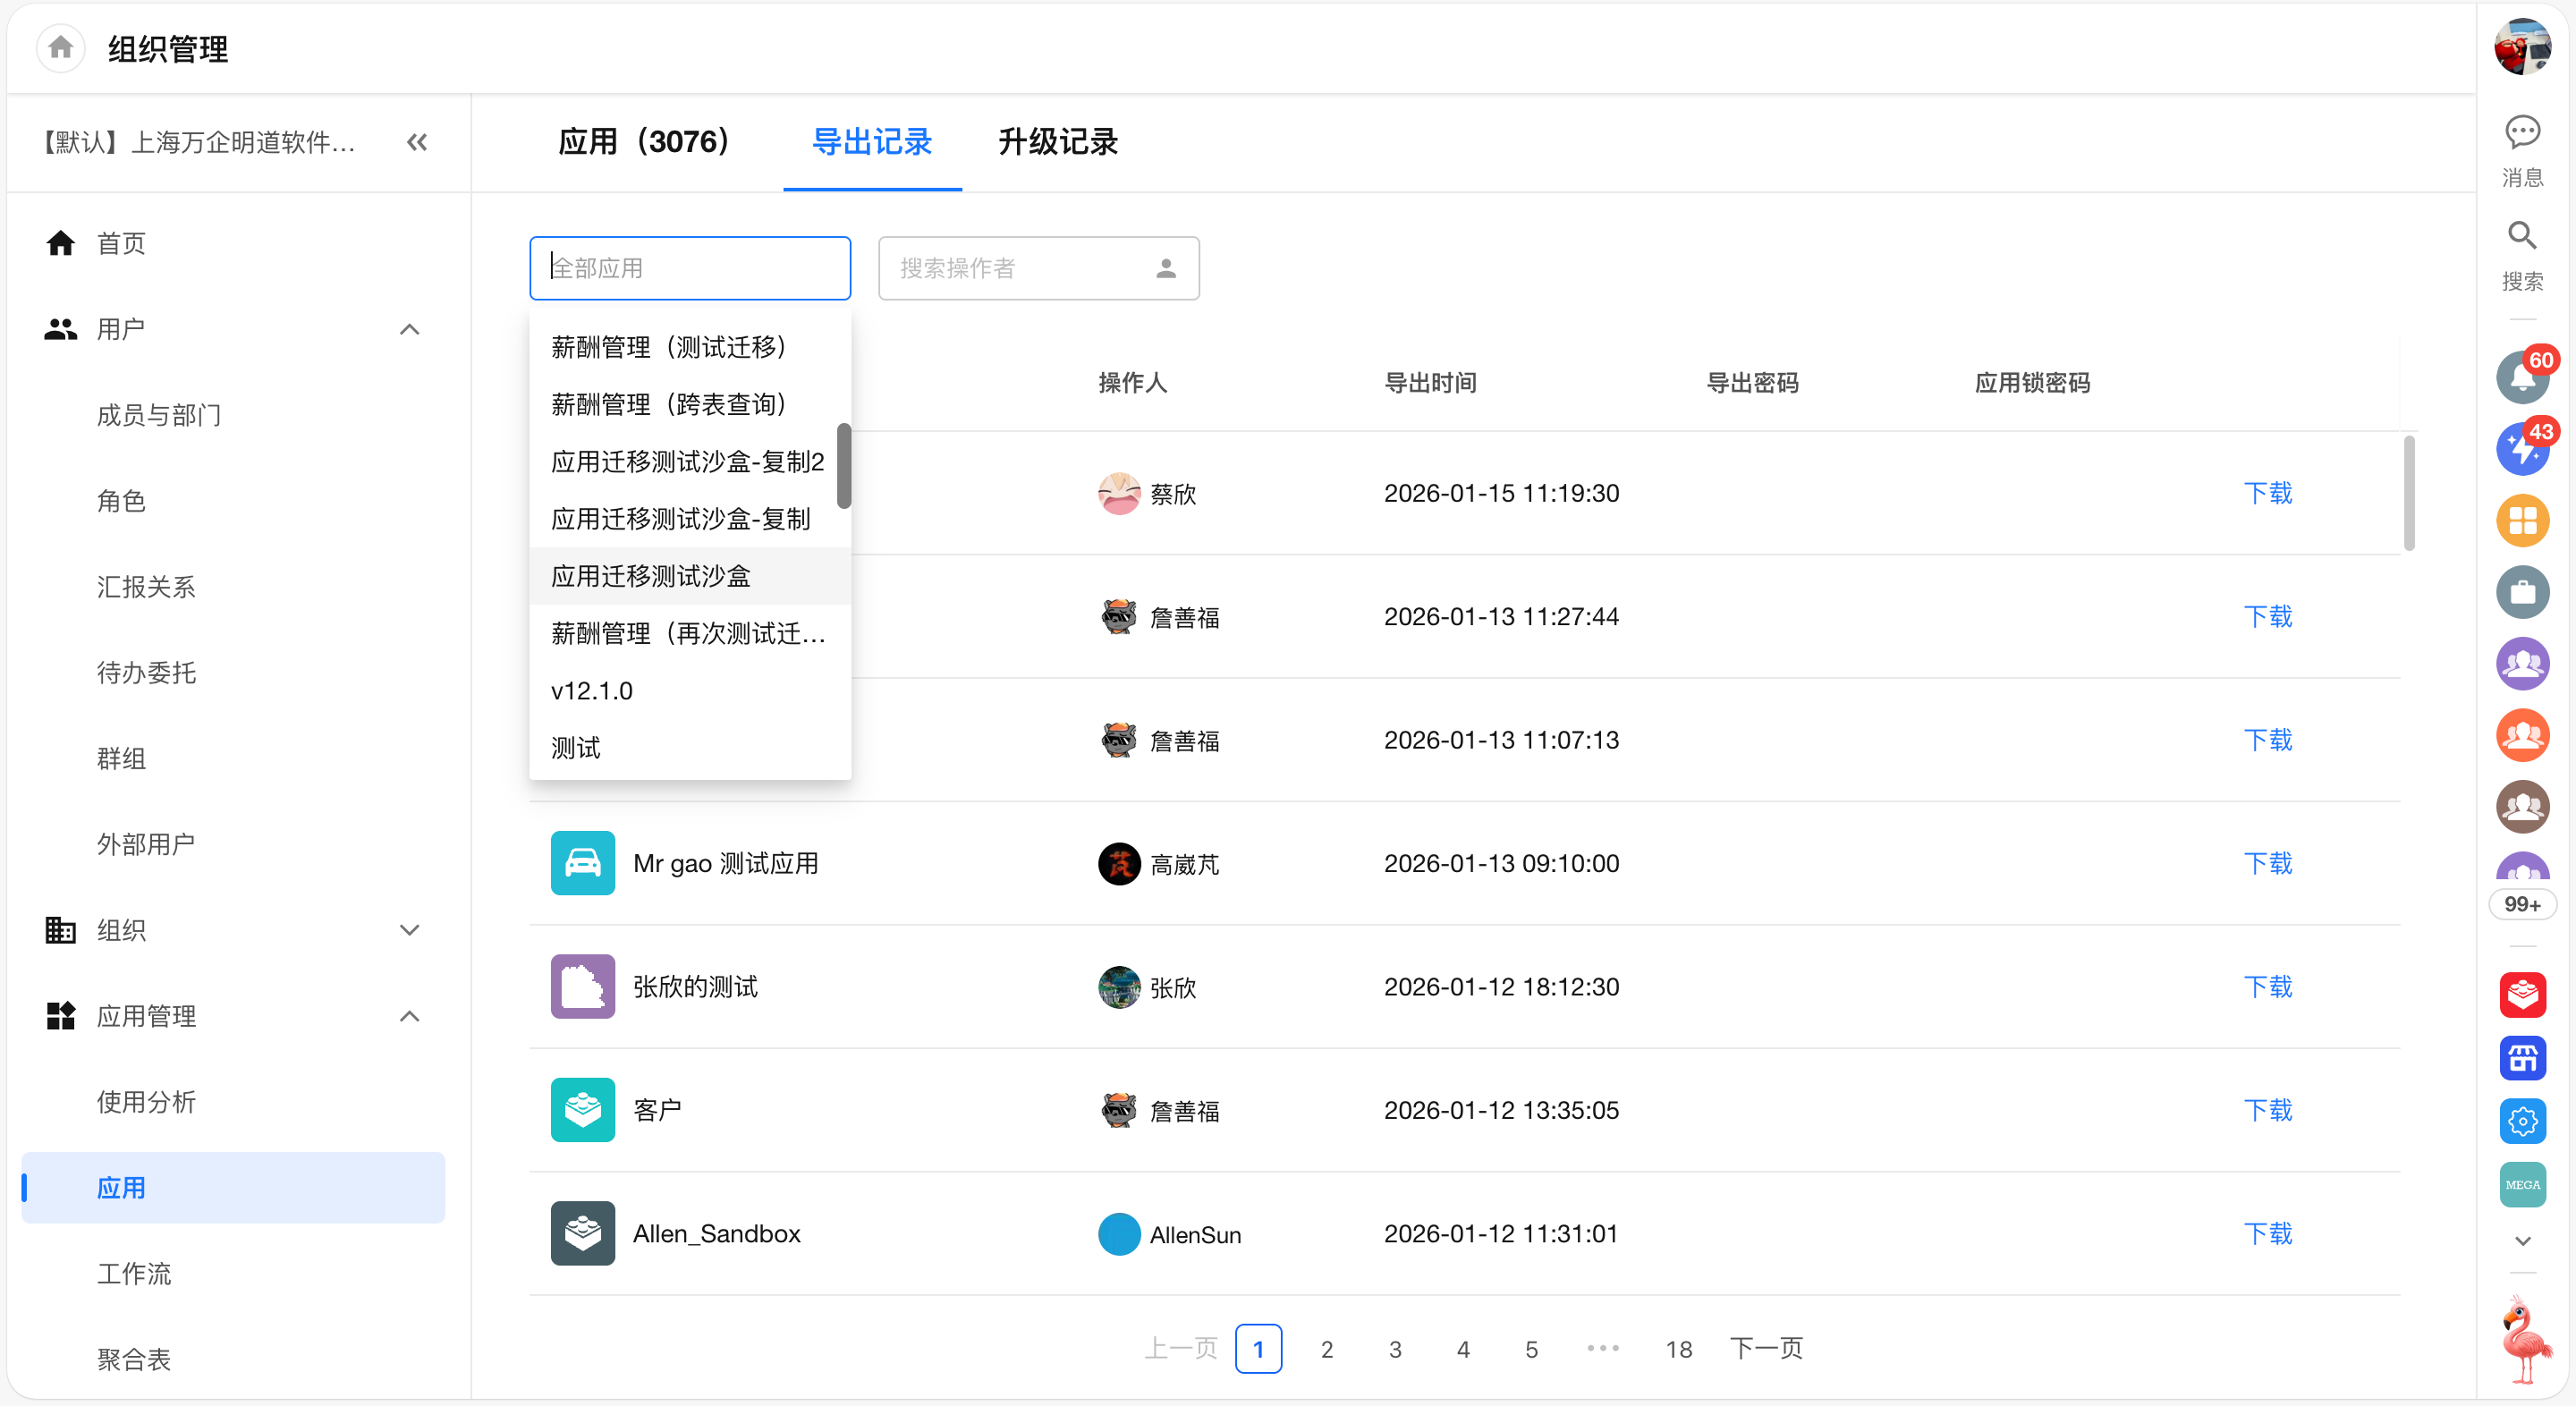2576x1406 pixels.
Task: Open the MEGA icon in the right rail
Action: [2521, 1184]
